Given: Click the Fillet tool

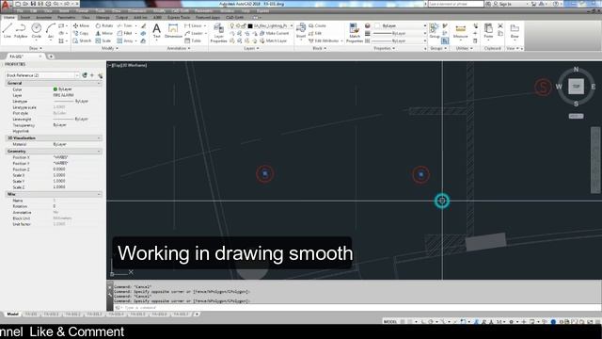Looking at the screenshot, I should click(x=125, y=34).
